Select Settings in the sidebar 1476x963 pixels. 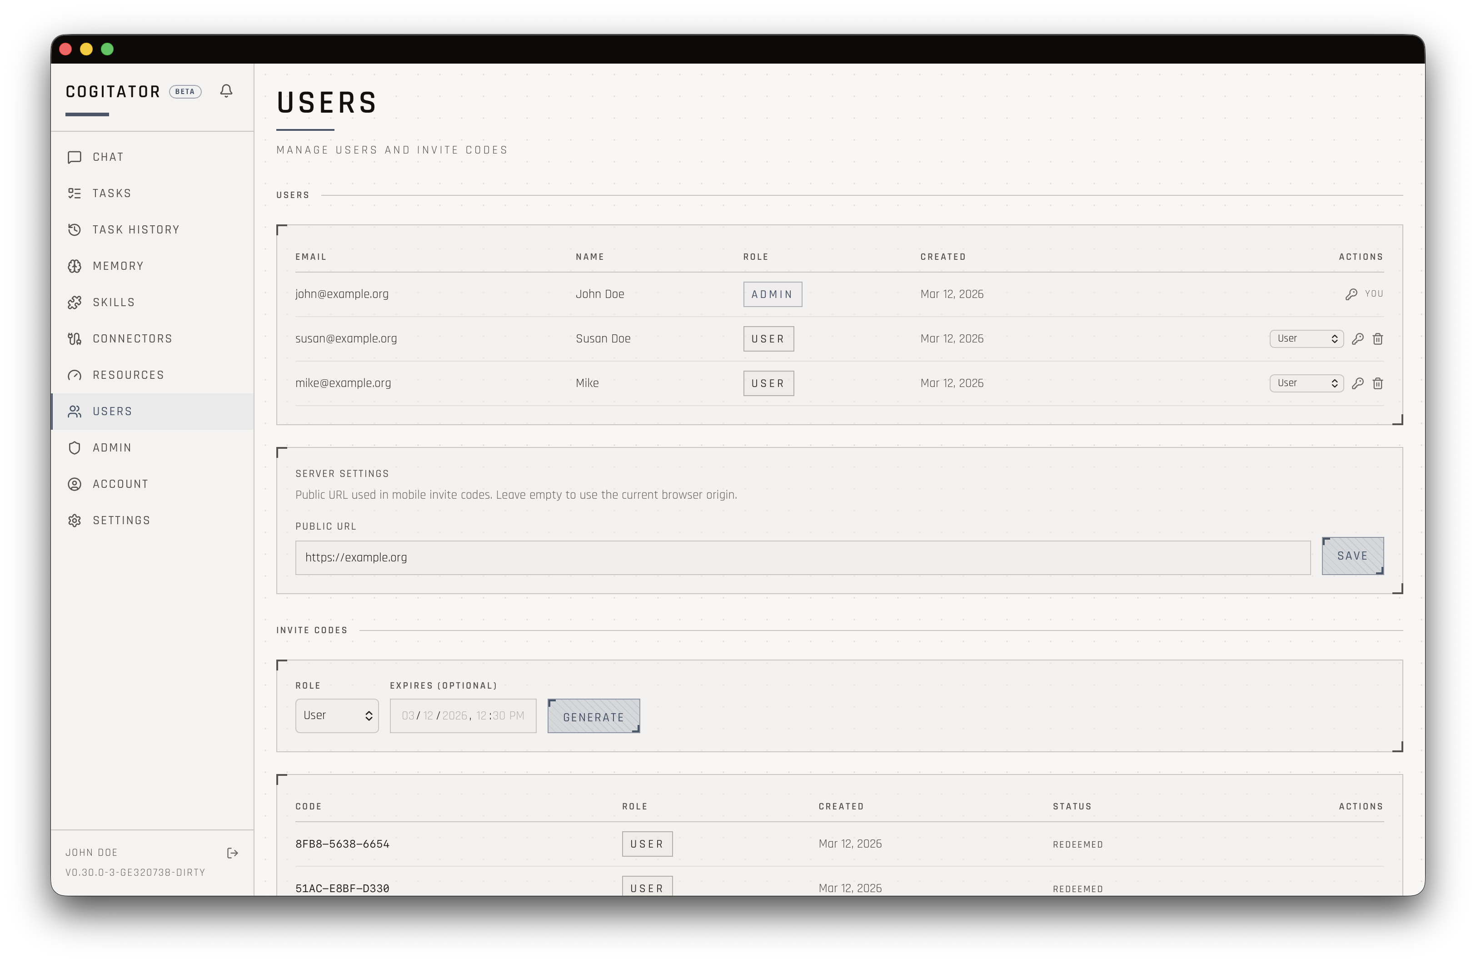click(152, 520)
